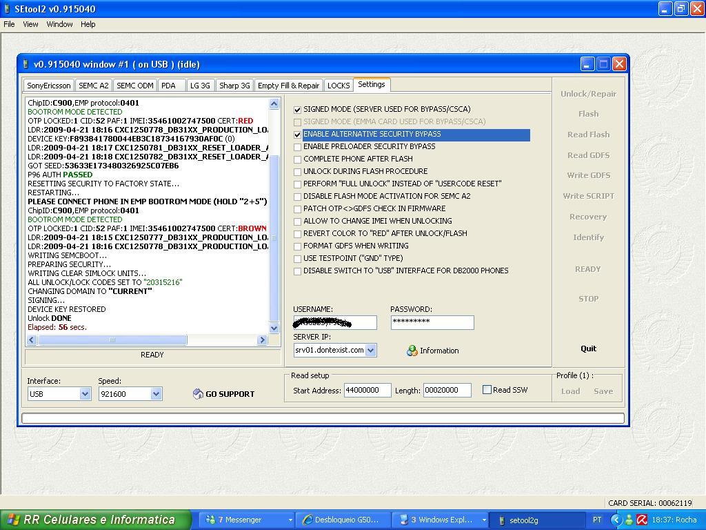The image size is (706, 530).
Task: Click the USERNAME input field
Action: tap(335, 323)
